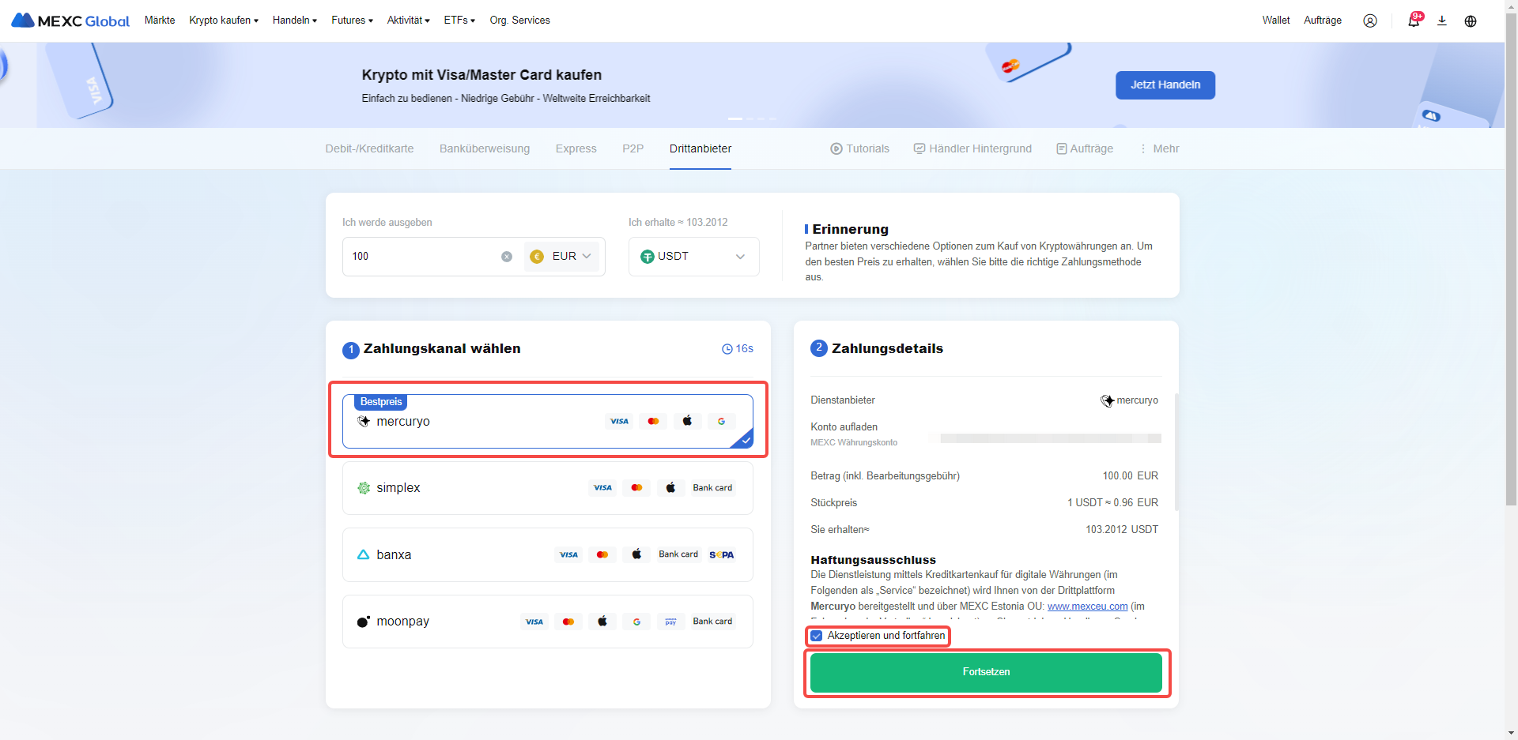Click the MEXC Global logo
The height and width of the screenshot is (740, 1518).
[70, 21]
